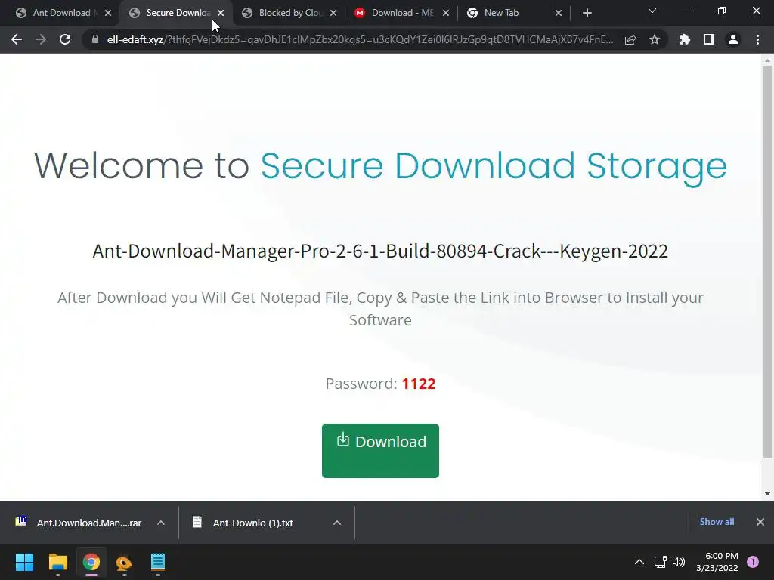Click the green Download button

[380, 450]
